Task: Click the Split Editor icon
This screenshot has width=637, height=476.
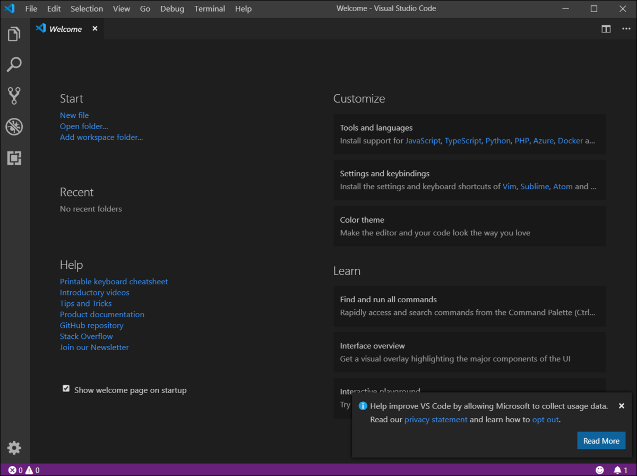Action: click(x=606, y=29)
